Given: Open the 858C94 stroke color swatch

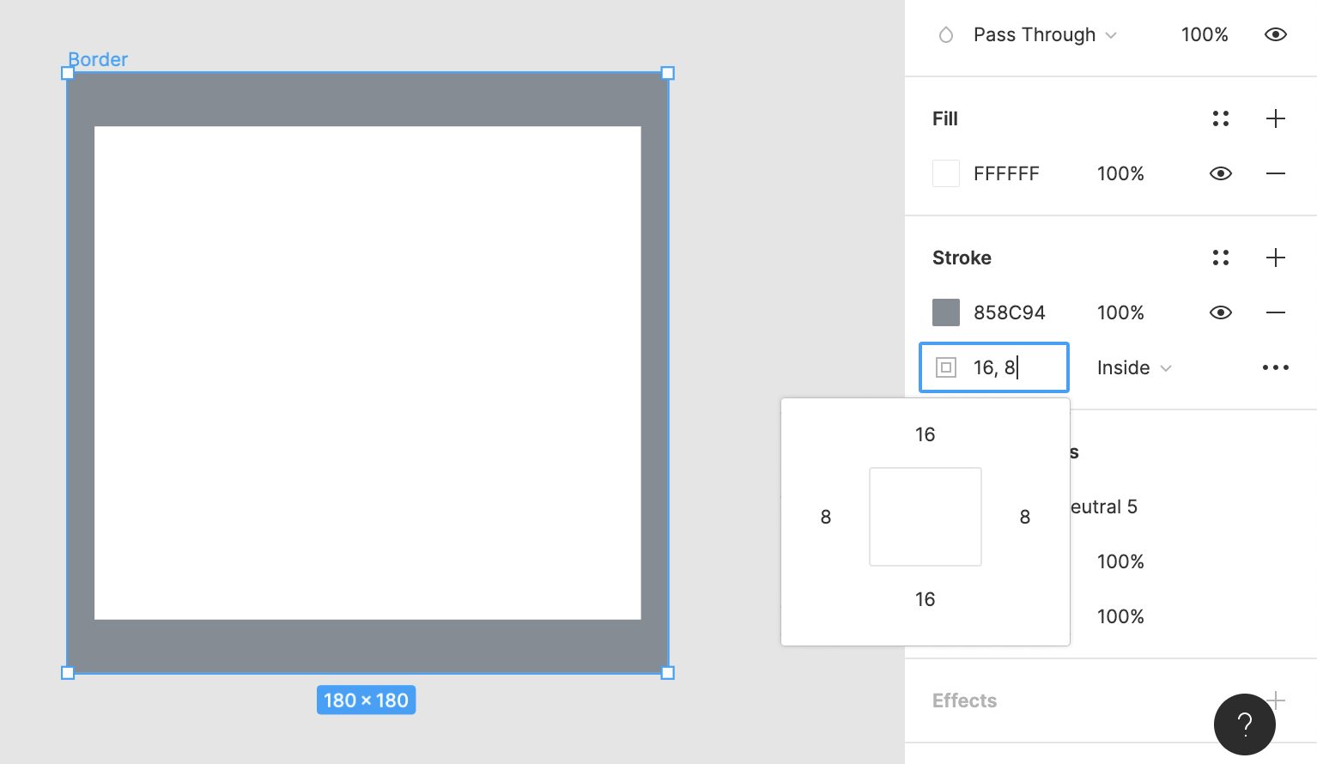Looking at the screenshot, I should (945, 312).
